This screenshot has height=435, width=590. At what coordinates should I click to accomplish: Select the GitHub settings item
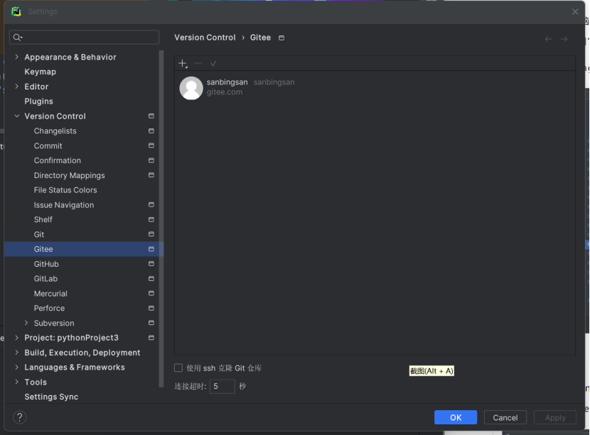46,264
